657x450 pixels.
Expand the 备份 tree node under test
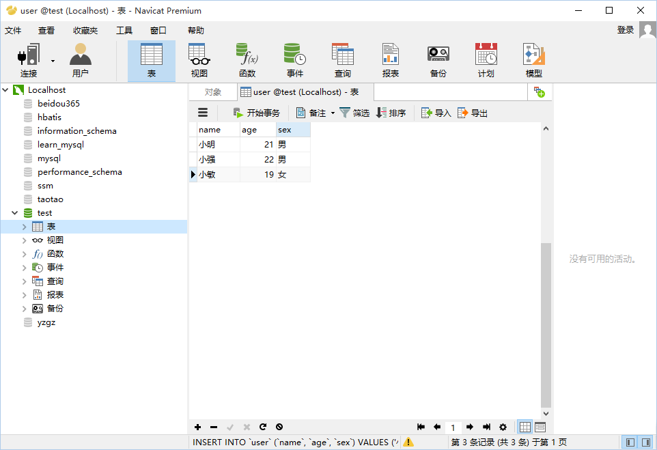click(x=25, y=309)
